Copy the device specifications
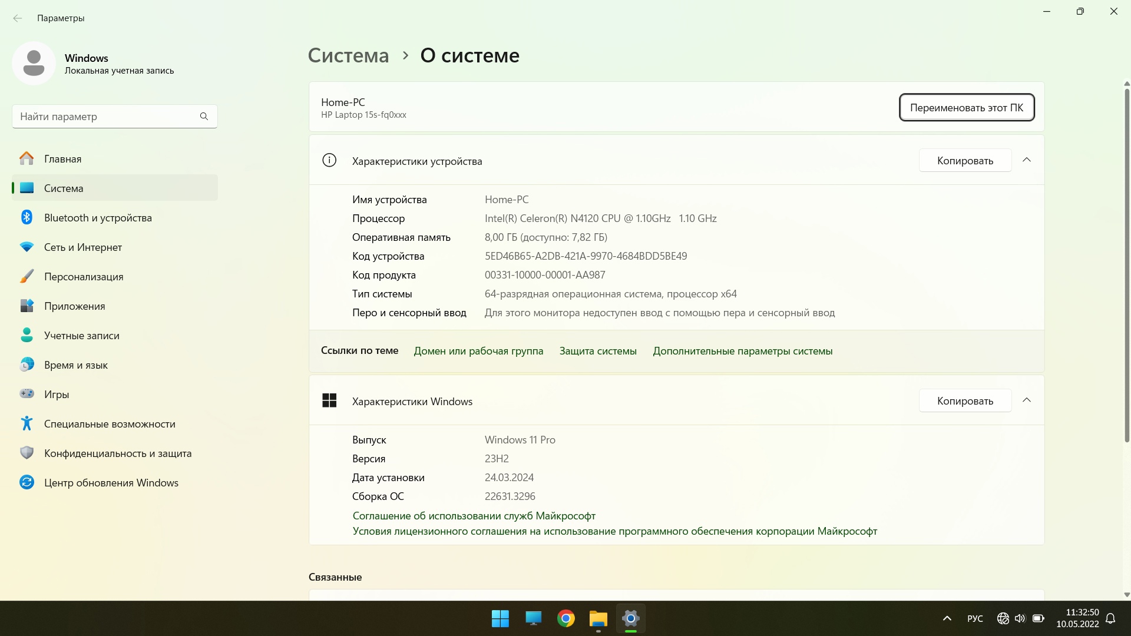The width and height of the screenshot is (1131, 636). point(965,161)
